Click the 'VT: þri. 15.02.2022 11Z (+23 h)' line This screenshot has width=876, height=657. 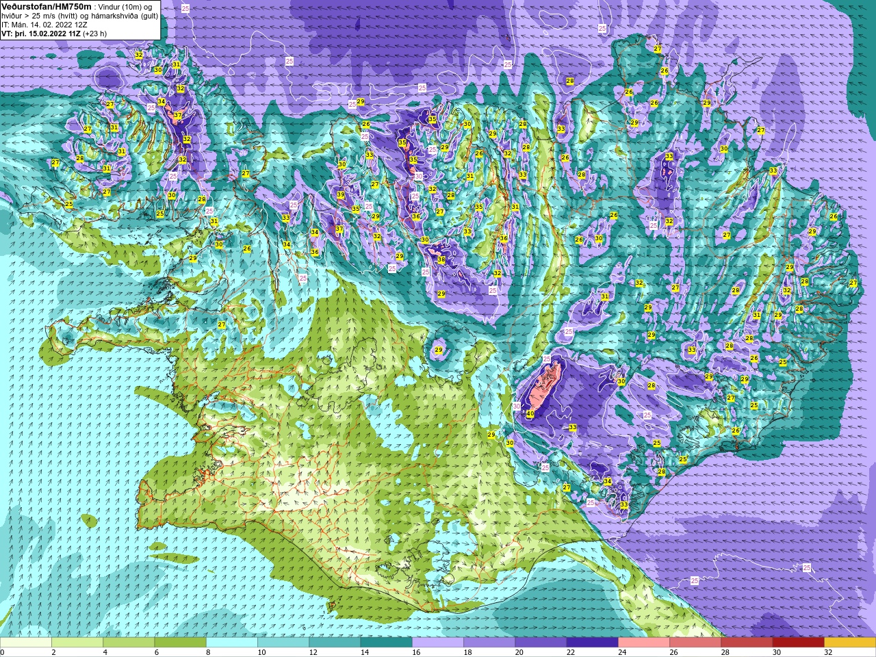(54, 33)
